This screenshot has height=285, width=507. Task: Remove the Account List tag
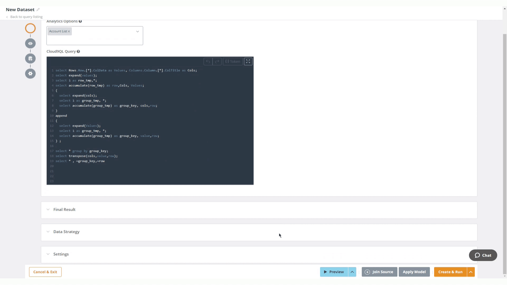[69, 31]
